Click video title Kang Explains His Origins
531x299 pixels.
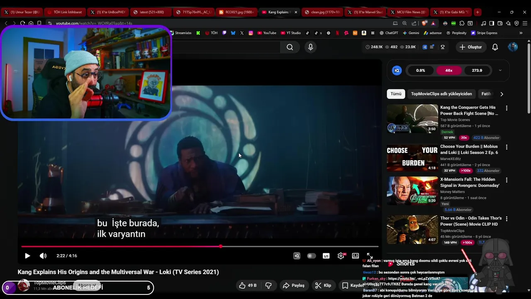pos(118,272)
